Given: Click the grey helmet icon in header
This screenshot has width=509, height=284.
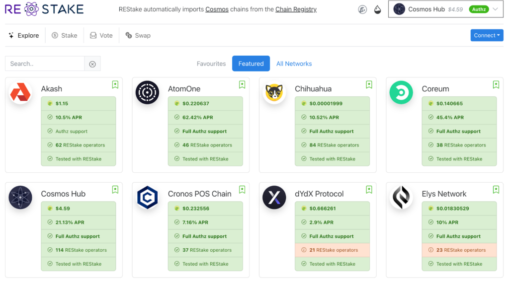Looking at the screenshot, I should click(x=362, y=9).
